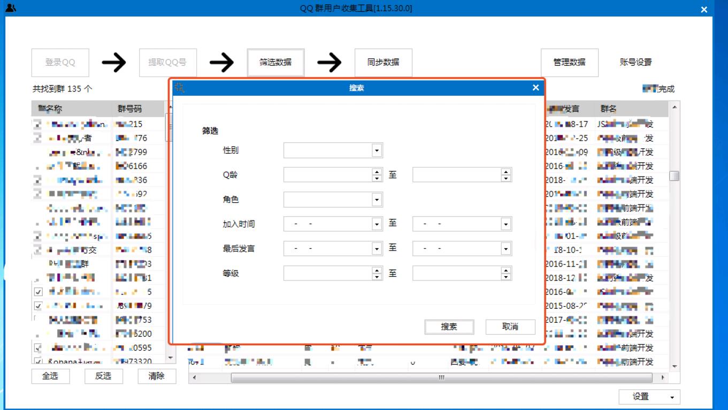
Task: Sort by the 群号码 column header
Action: (x=138, y=109)
